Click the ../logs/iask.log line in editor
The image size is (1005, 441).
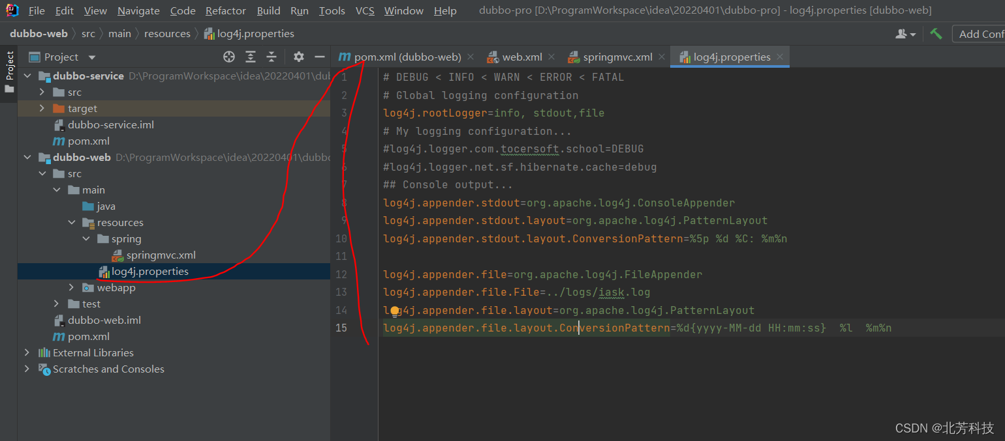(x=517, y=292)
